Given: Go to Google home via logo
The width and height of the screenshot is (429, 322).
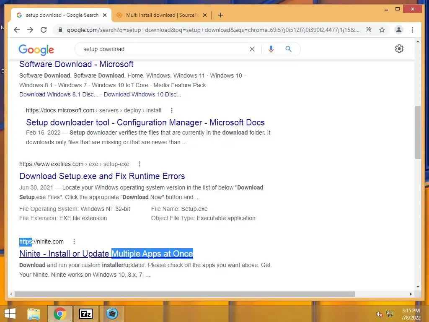Looking at the screenshot, I should click(36, 49).
